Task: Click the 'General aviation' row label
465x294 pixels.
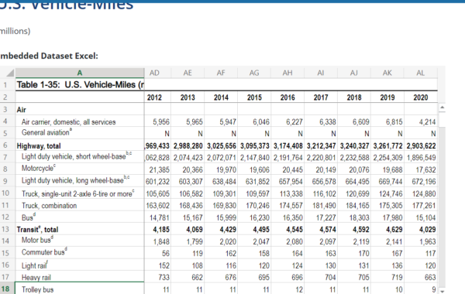Action: [x=46, y=132]
